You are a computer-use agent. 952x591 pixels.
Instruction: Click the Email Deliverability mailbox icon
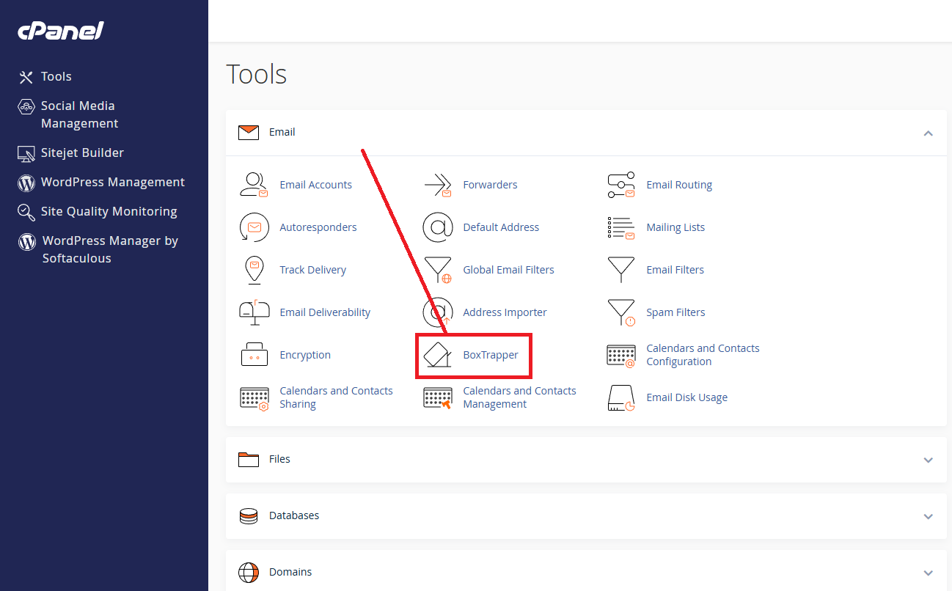[254, 312]
